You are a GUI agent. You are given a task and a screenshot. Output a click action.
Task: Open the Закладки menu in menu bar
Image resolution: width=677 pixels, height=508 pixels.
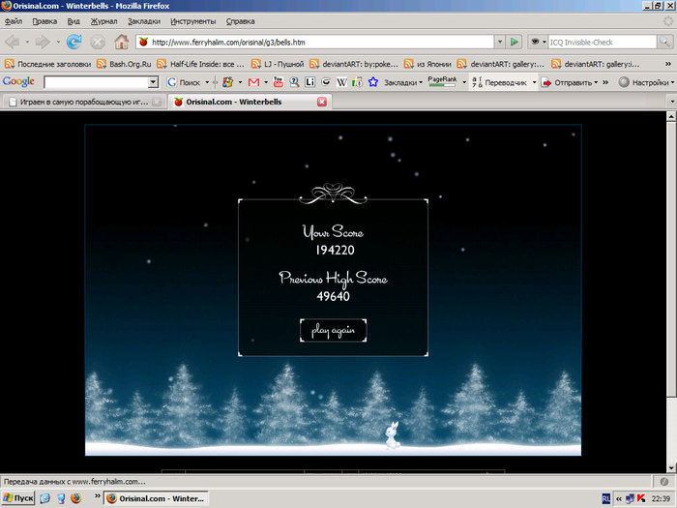click(144, 21)
